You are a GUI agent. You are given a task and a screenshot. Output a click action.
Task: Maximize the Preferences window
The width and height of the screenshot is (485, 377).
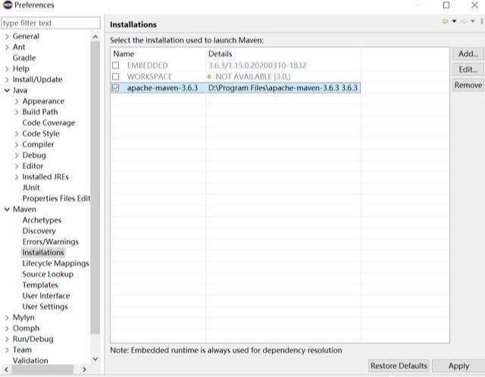pos(446,5)
